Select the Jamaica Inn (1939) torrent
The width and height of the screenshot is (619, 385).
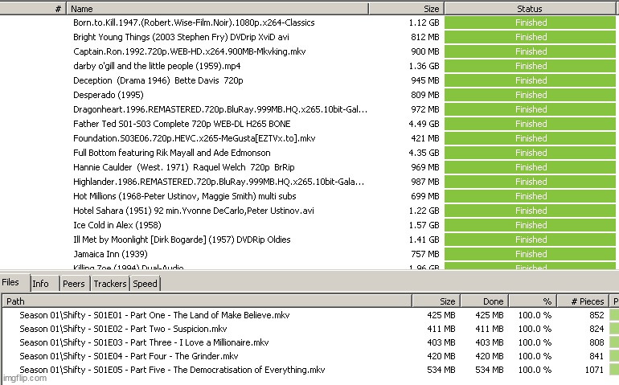pyautogui.click(x=110, y=254)
